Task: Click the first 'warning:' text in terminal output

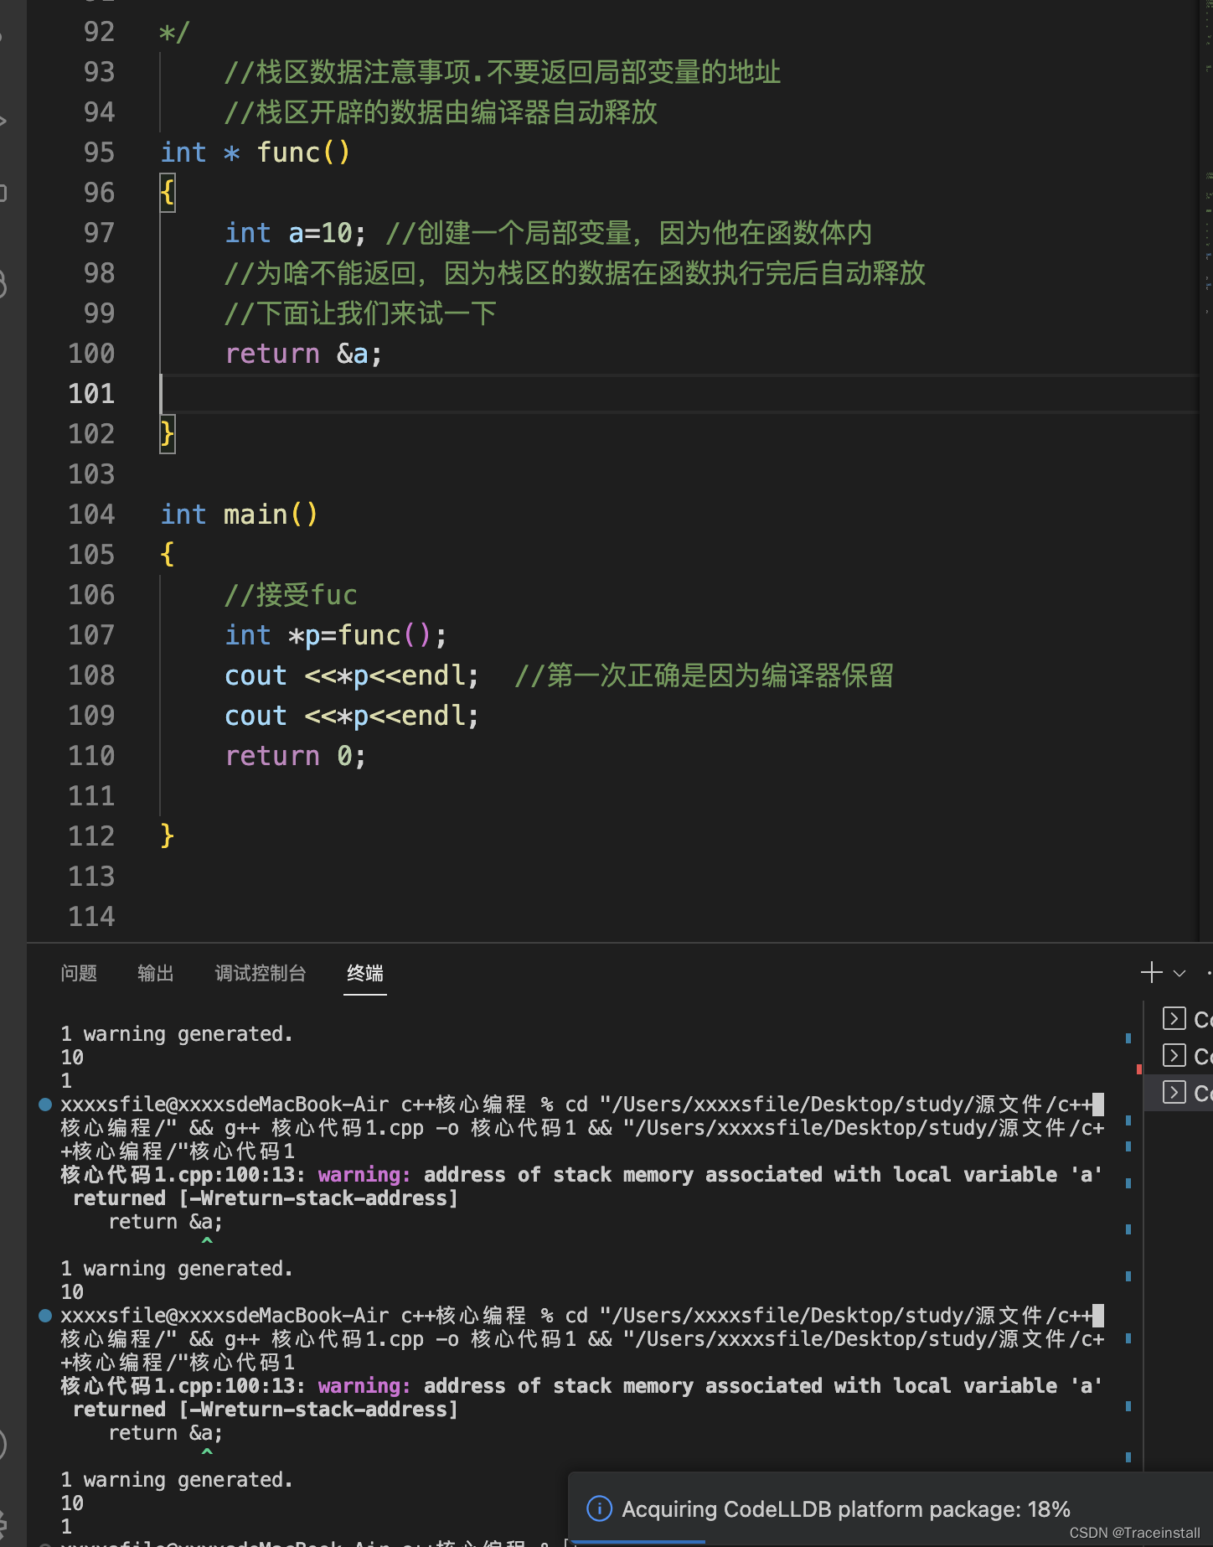Action: 364,1175
